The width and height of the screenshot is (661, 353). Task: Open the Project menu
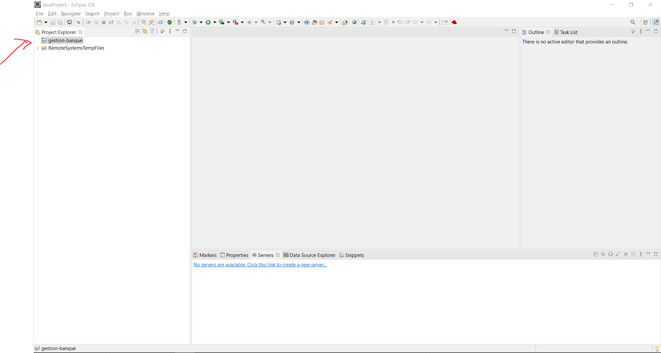click(112, 14)
